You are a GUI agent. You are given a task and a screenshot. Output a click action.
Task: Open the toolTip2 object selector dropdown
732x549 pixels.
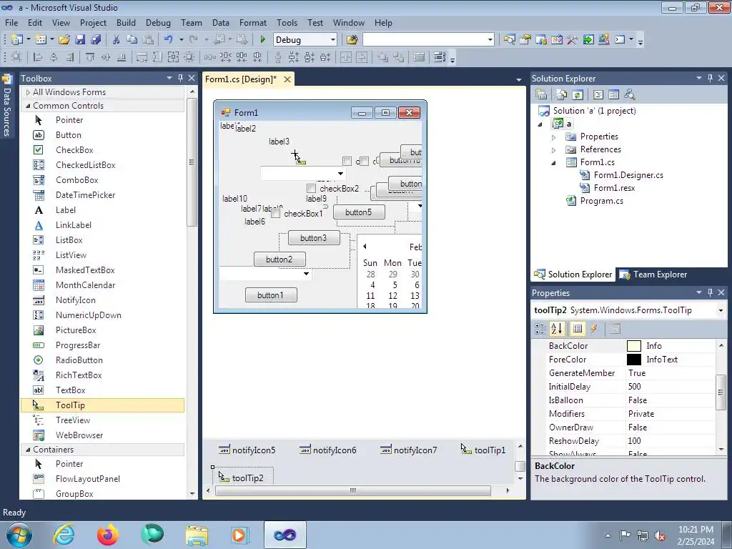point(721,310)
